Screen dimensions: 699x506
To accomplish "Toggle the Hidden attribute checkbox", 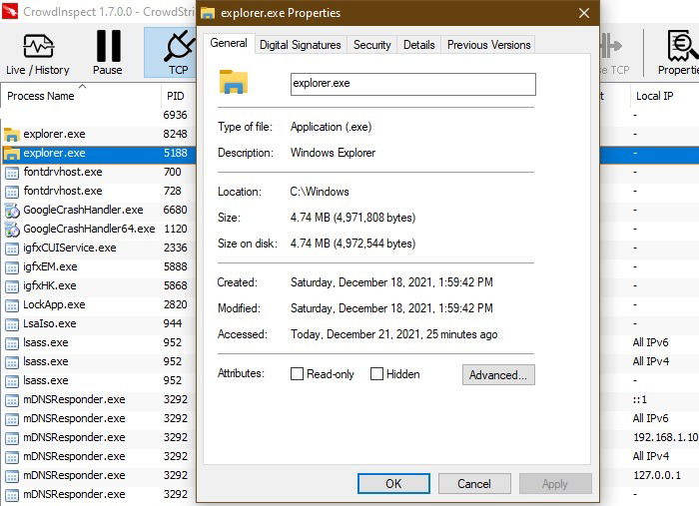I will pyautogui.click(x=376, y=373).
